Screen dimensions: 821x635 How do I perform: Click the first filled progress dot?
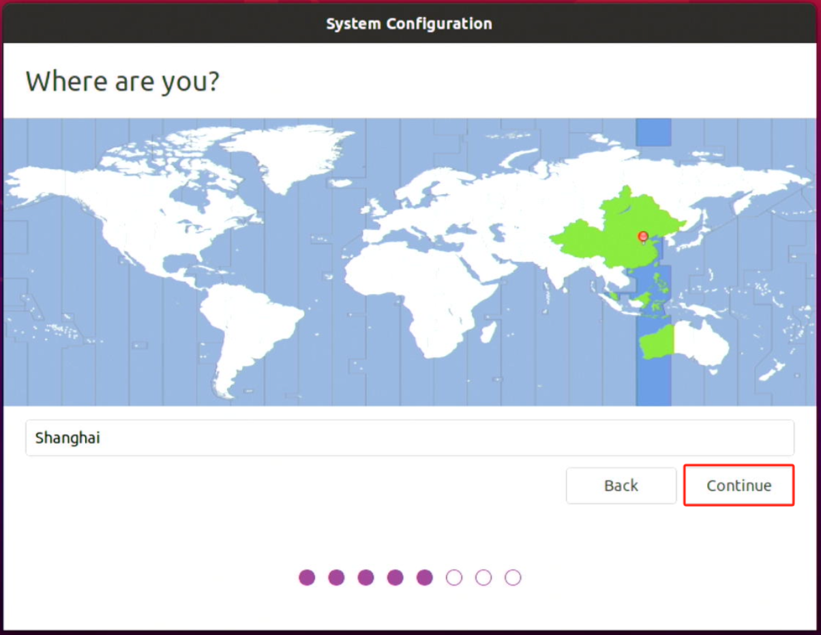[307, 578]
